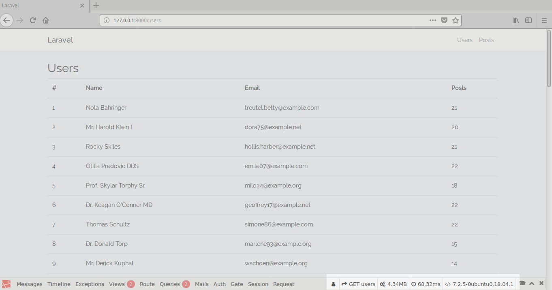The image size is (552, 290).
Task: Reload the current page
Action: coord(33,20)
